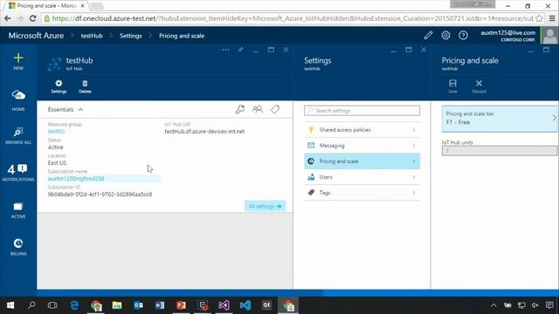Open portal settings gear in top bar
Viewport: 559px width, 314px height.
[445, 35]
